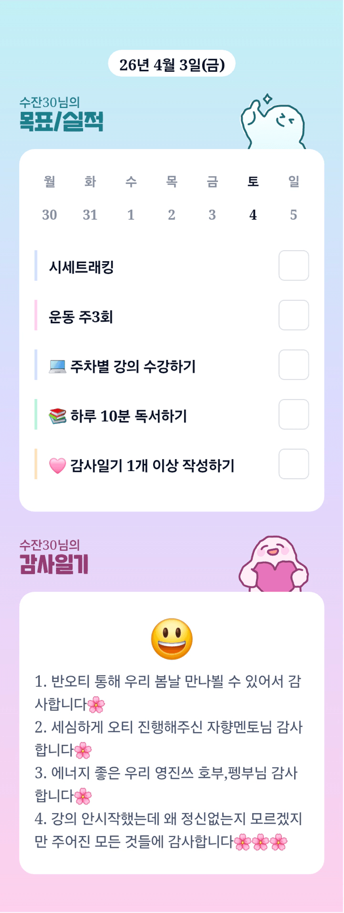Click the big grinning face emoji
Image resolution: width=344 pixels, height=913 pixels.
click(172, 639)
